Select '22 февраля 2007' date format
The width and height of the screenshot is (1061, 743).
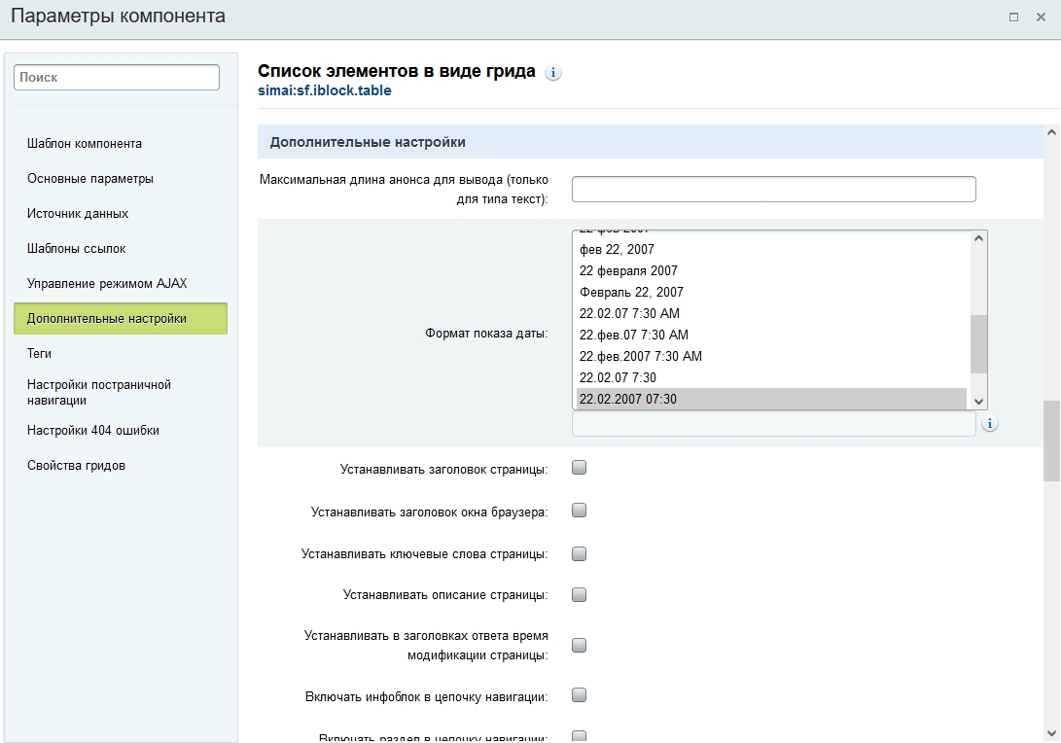(x=628, y=270)
